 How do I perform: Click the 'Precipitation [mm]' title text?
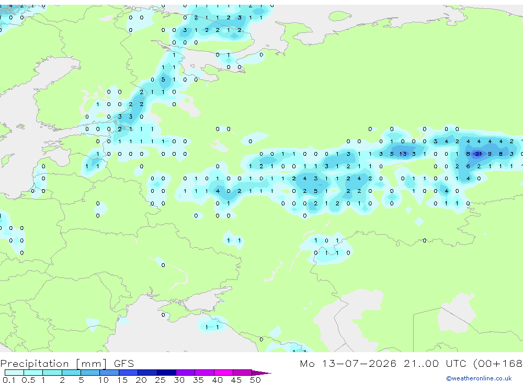click(53, 364)
